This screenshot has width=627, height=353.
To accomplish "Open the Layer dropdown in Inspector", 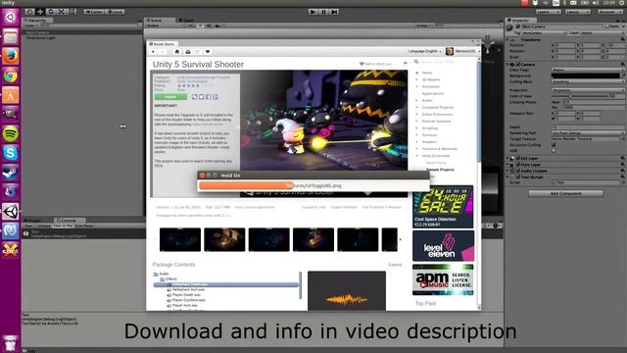I will click(x=602, y=32).
